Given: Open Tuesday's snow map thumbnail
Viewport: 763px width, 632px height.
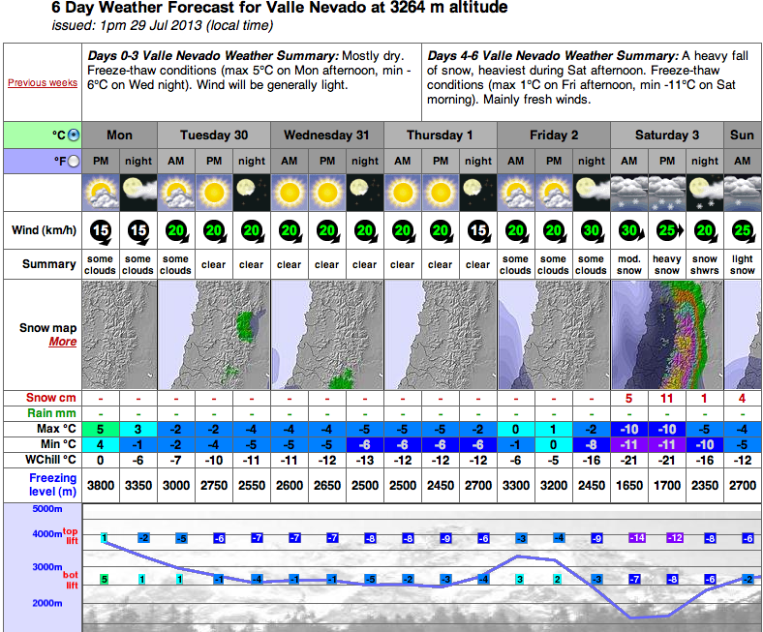Looking at the screenshot, I should 214,335.
